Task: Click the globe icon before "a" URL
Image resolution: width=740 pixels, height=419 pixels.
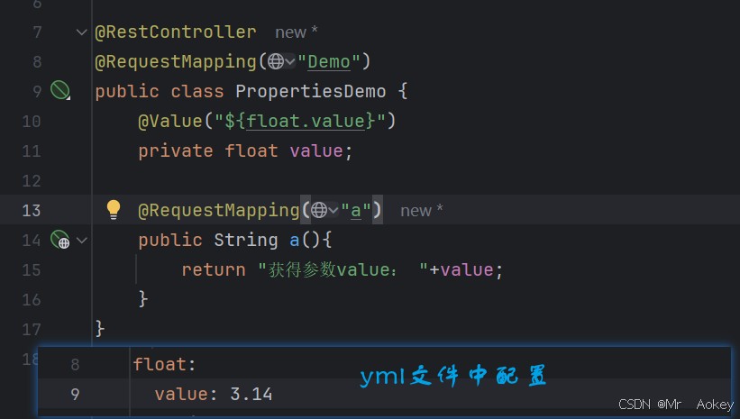Action: click(x=319, y=210)
